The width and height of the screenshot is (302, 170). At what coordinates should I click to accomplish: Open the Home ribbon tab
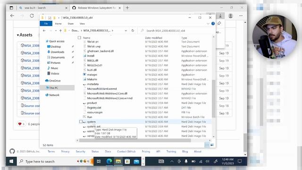(x=59, y=24)
